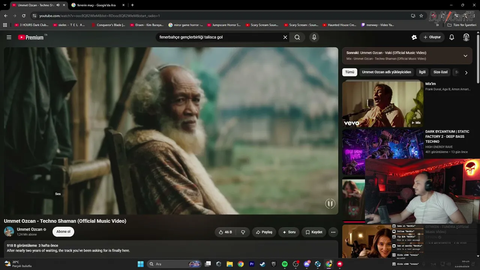Select the İlgili filter chip
This screenshot has height=270, width=480.
tap(422, 72)
